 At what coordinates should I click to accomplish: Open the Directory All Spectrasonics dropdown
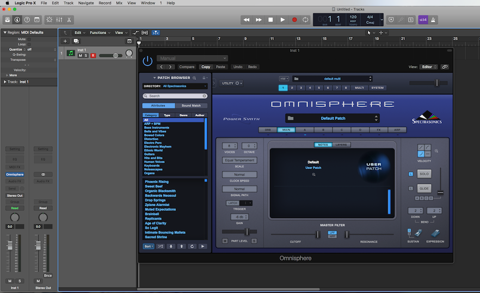(x=175, y=86)
